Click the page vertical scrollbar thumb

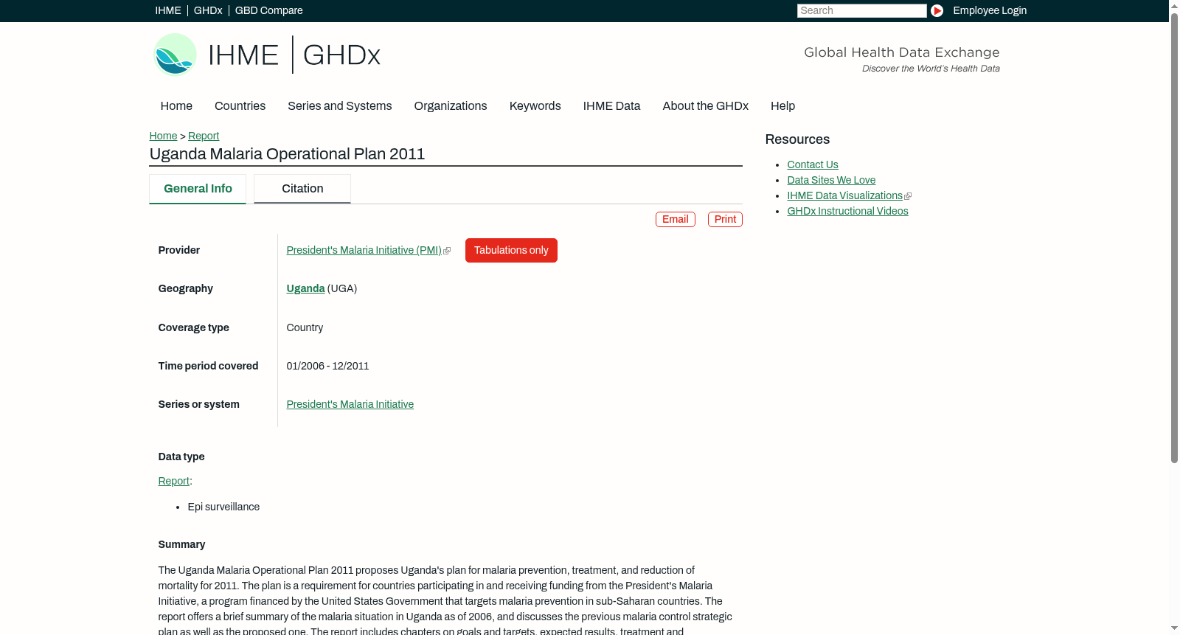click(x=1174, y=237)
